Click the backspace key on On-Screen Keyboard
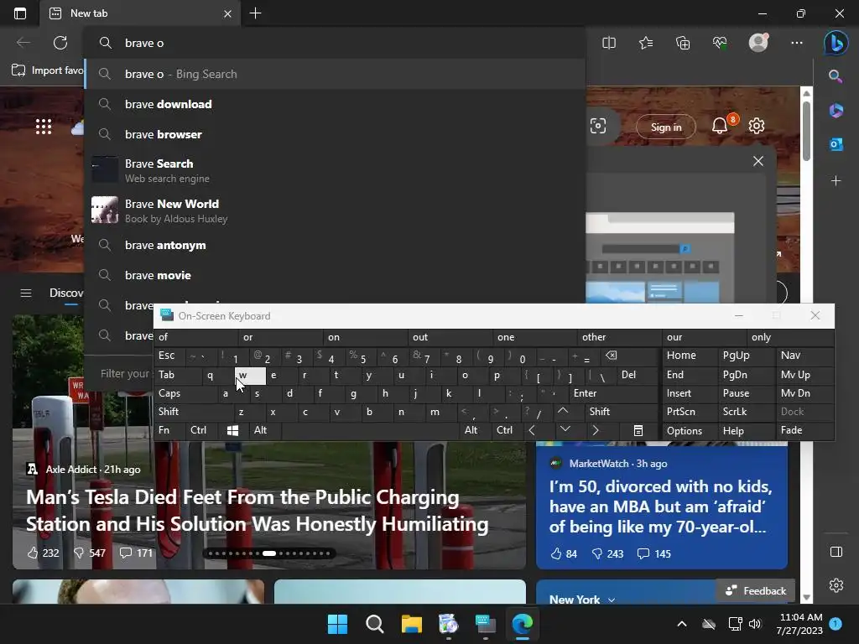Screen dimensions: 859x644 pos(612,356)
